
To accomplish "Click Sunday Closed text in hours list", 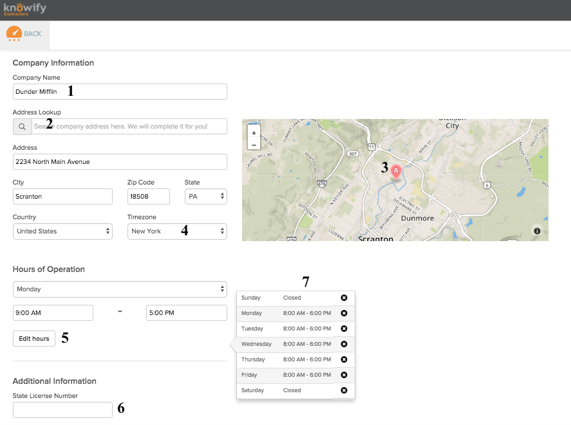I will click(x=292, y=298).
